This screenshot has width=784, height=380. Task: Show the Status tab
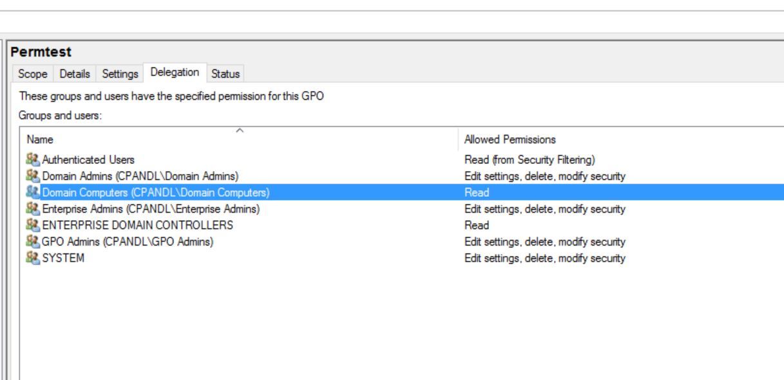click(x=225, y=74)
